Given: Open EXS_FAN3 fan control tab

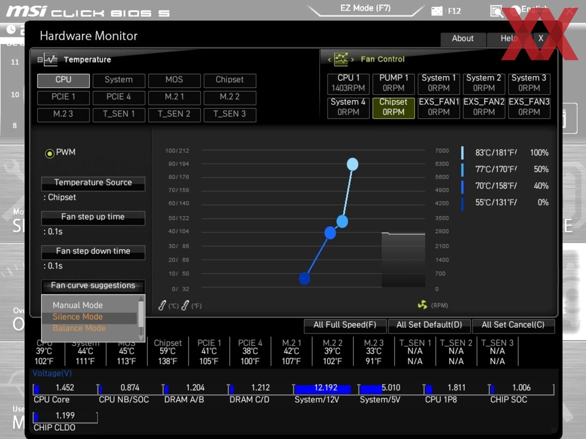Looking at the screenshot, I should click(529, 108).
